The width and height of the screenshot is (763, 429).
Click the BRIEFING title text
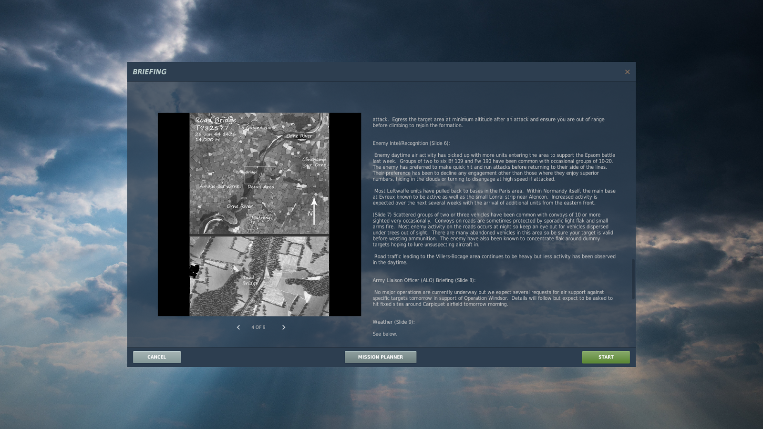click(x=150, y=72)
